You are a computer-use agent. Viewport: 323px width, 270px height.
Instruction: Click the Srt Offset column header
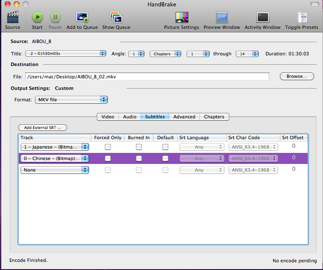pos(294,138)
